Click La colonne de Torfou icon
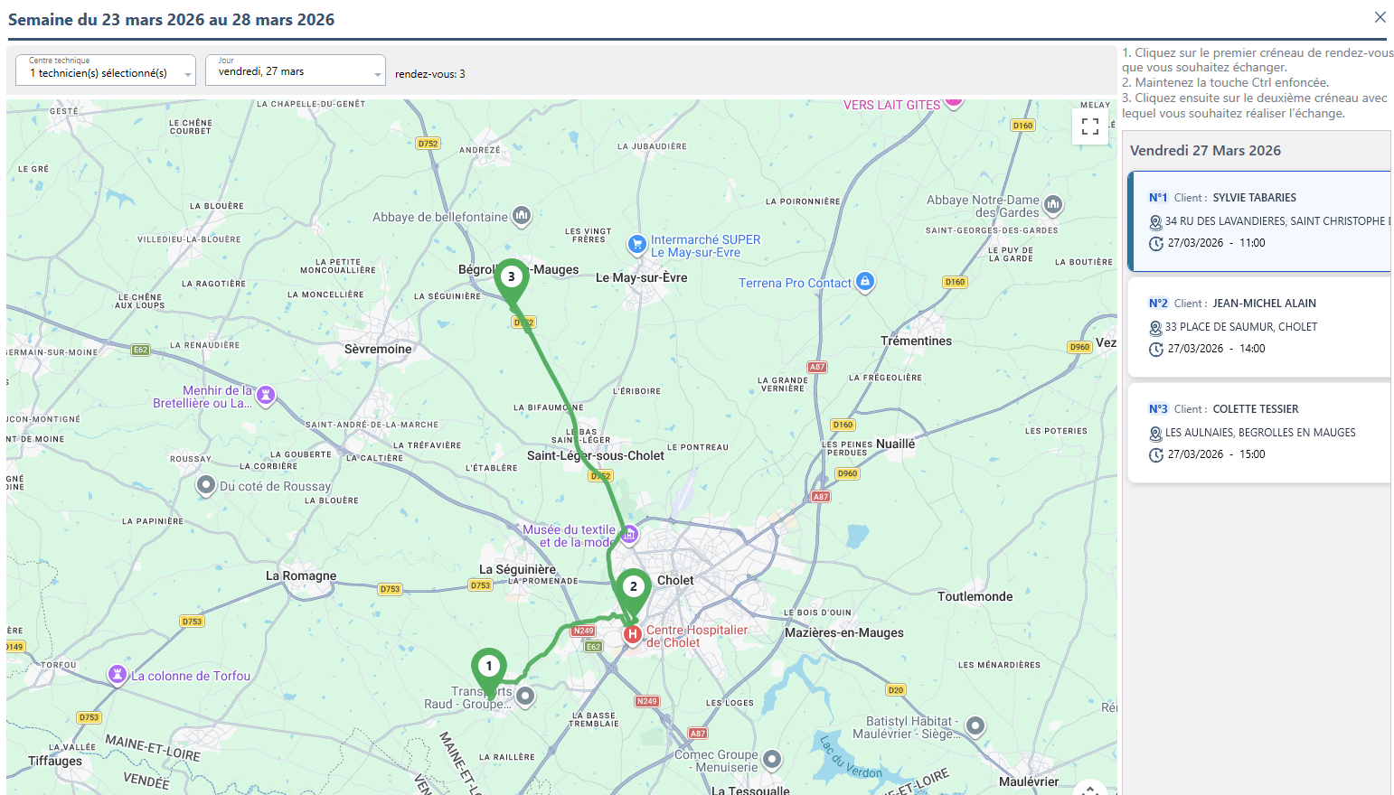1394x795 pixels. [x=117, y=674]
